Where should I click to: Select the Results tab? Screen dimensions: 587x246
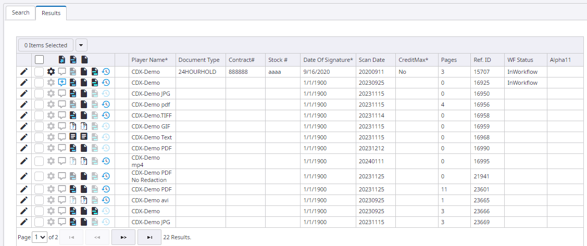click(51, 13)
